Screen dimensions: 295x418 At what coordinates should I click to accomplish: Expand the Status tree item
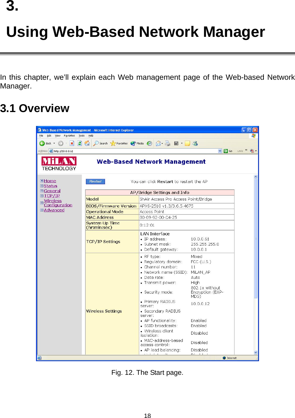[x=42, y=186]
